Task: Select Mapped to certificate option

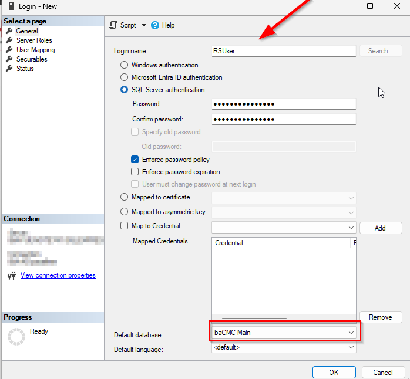Action: [124, 197]
